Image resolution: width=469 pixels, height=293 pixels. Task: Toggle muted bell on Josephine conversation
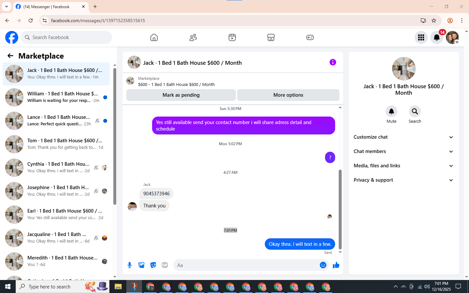pos(96,191)
